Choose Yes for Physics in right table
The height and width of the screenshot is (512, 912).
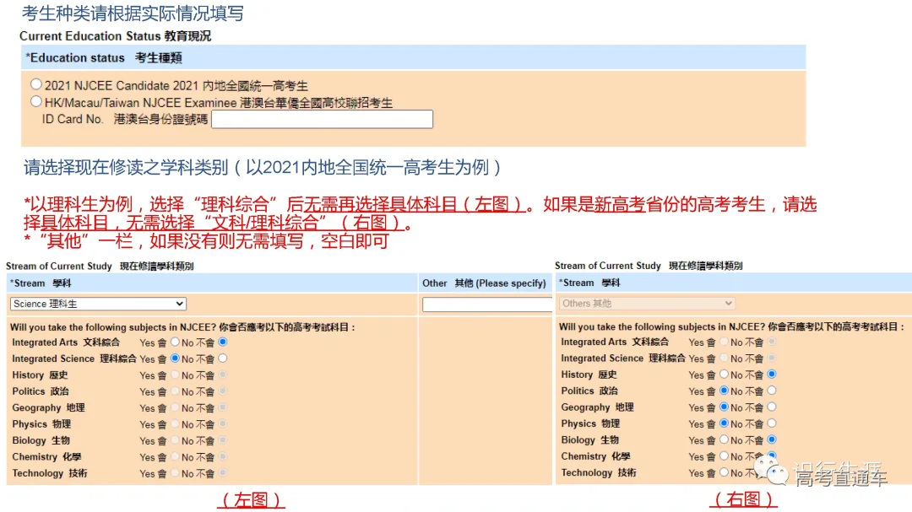tap(724, 423)
